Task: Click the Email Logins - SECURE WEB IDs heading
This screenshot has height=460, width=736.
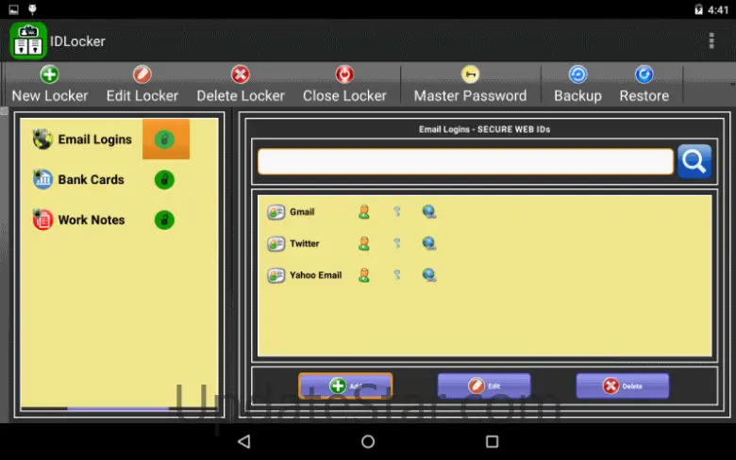Action: click(x=484, y=129)
